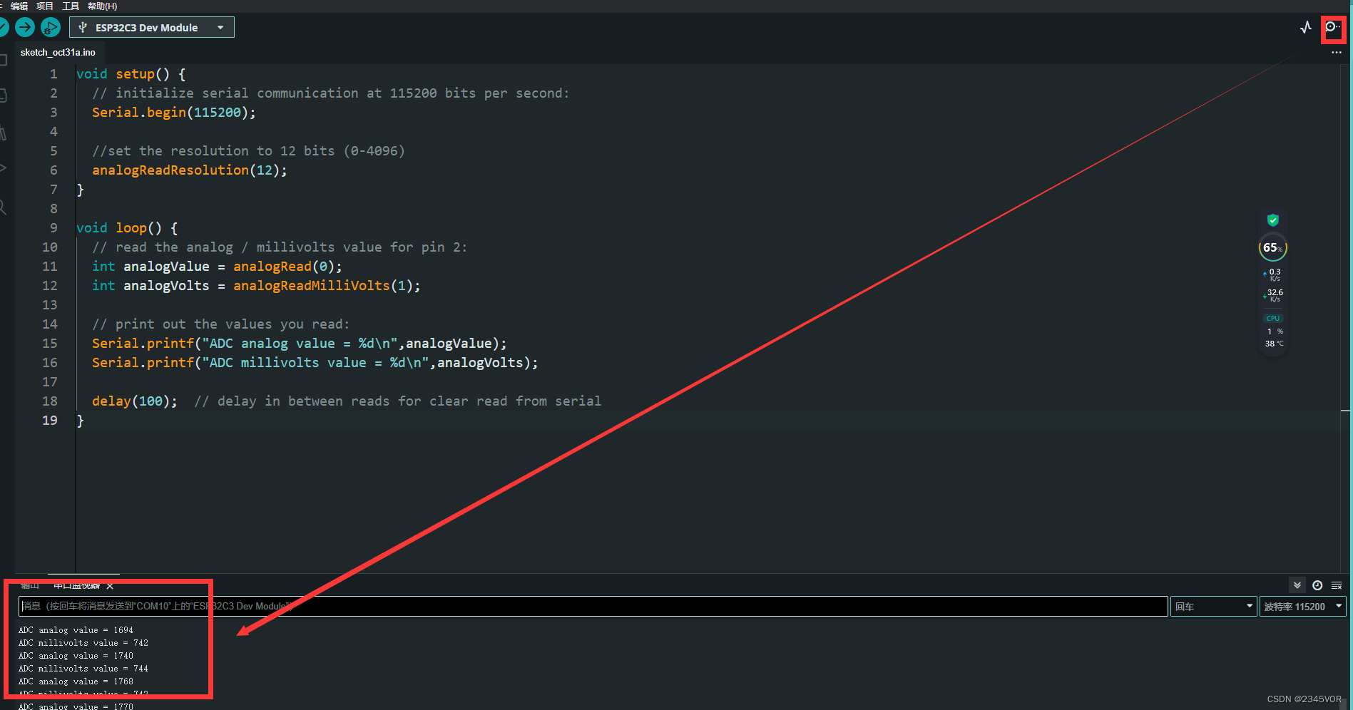Click comment '// print out the values you read:'
The height and width of the screenshot is (710, 1353).
tap(221, 324)
